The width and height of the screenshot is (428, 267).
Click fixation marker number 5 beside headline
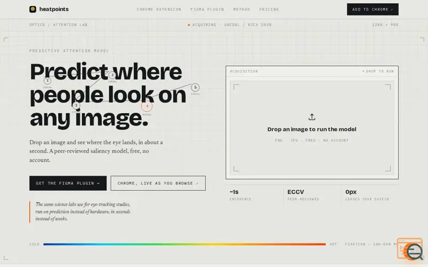(x=195, y=88)
